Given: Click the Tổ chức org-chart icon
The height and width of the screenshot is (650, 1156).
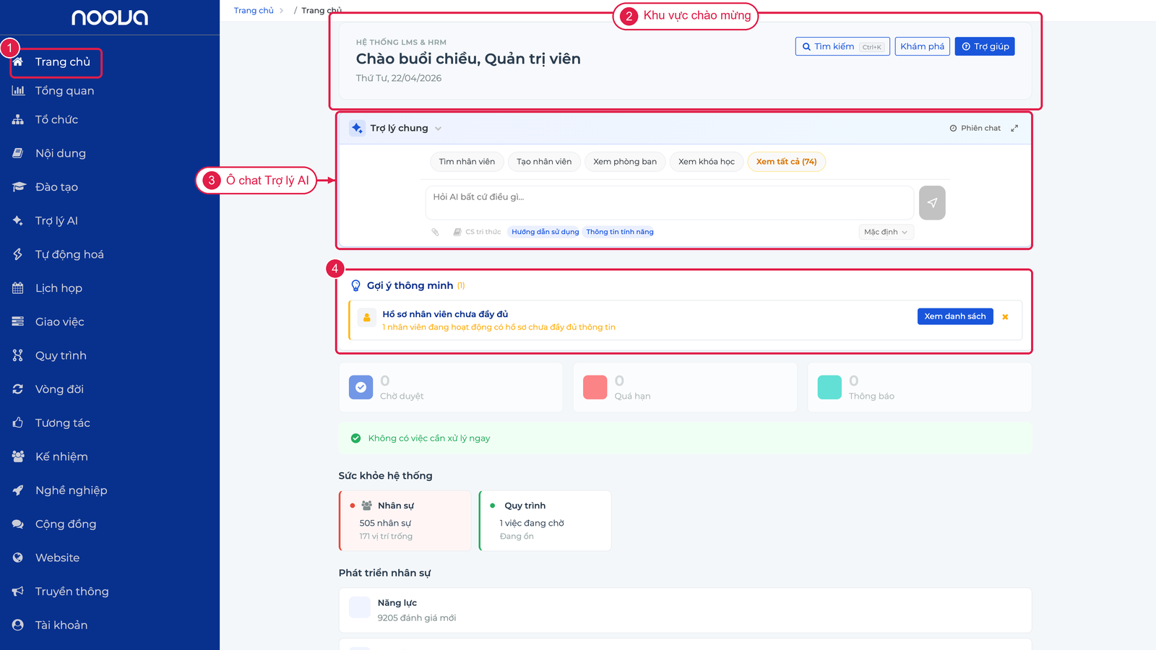Looking at the screenshot, I should [x=18, y=119].
